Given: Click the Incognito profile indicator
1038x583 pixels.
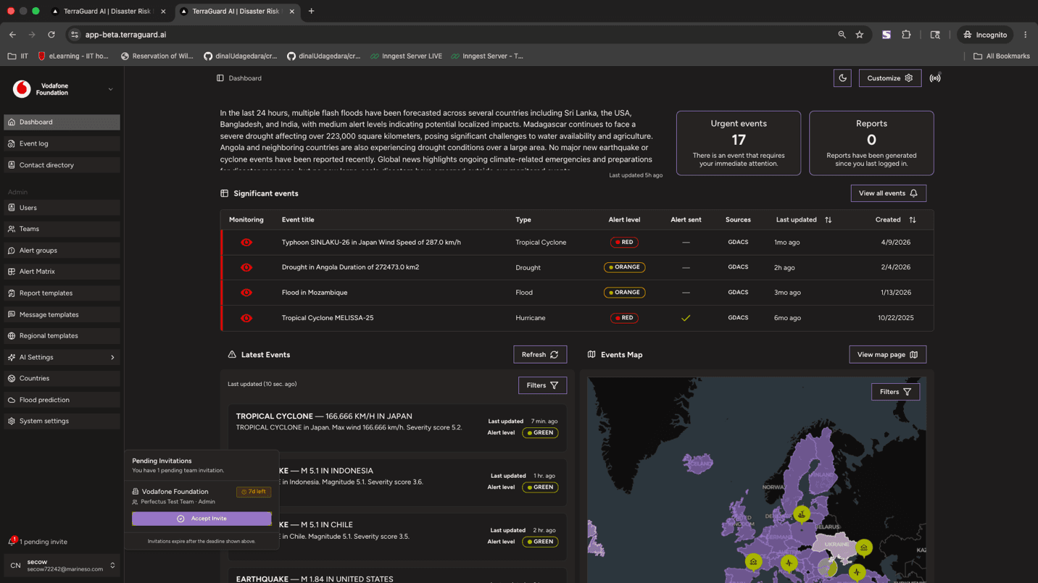Looking at the screenshot, I should 985,35.
